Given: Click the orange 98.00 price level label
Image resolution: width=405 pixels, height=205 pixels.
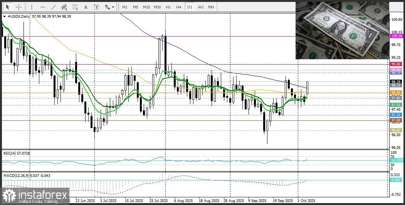Looking at the screenshot, I should [x=397, y=93].
